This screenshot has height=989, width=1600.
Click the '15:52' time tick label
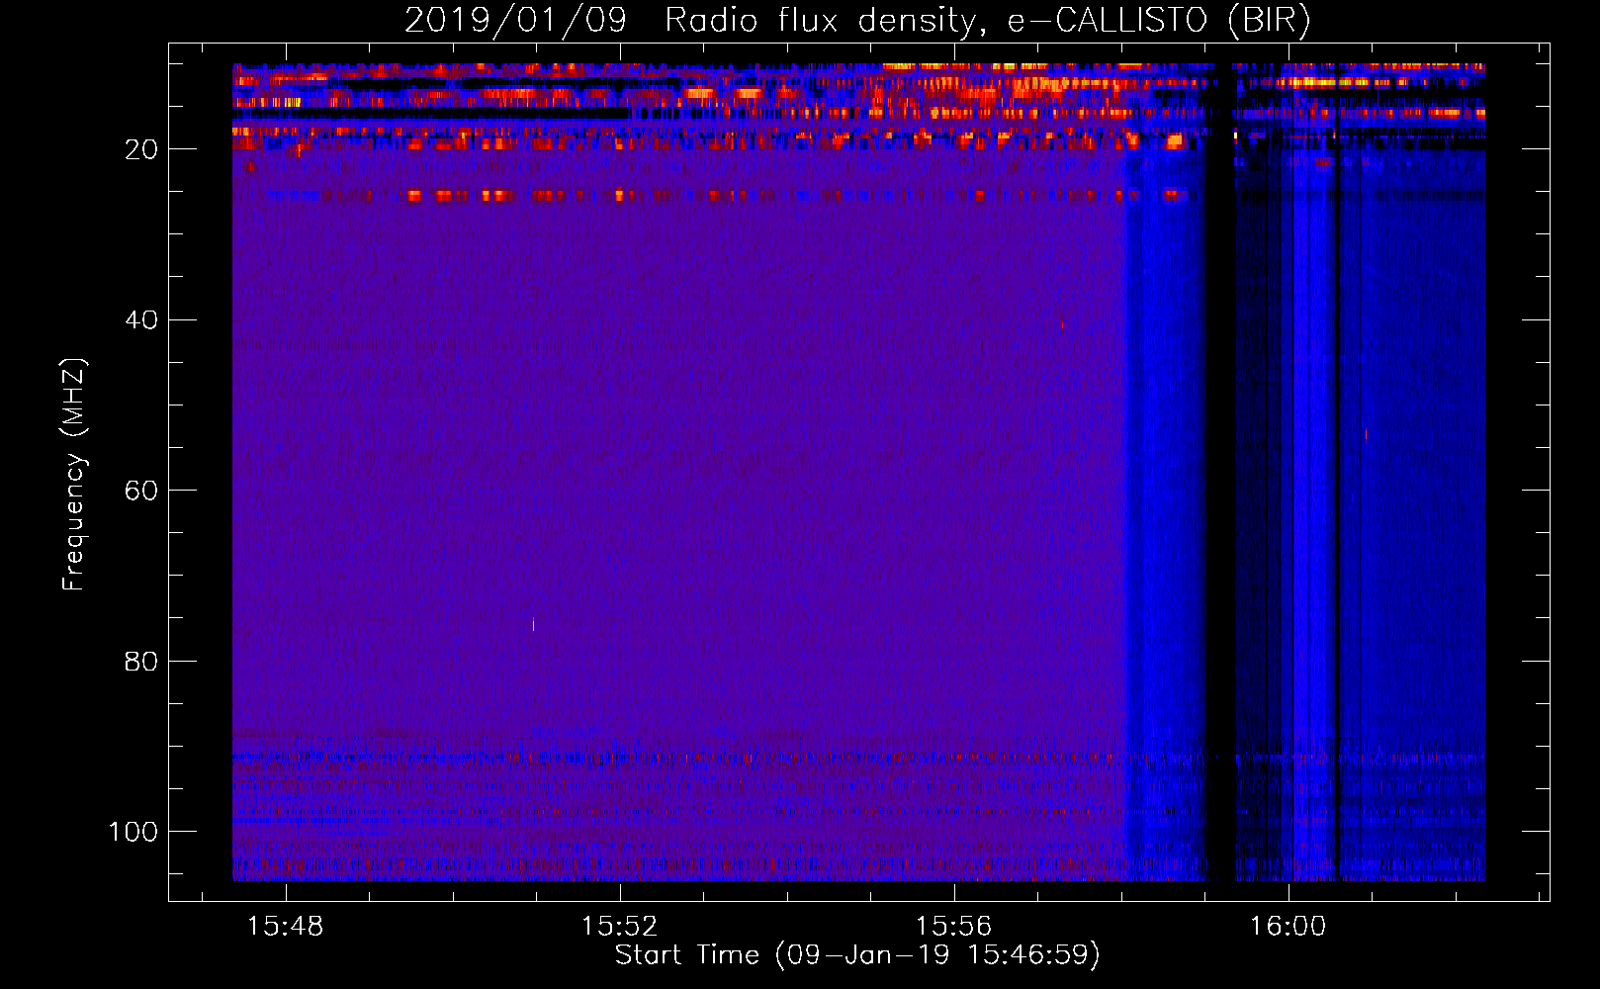619,927
